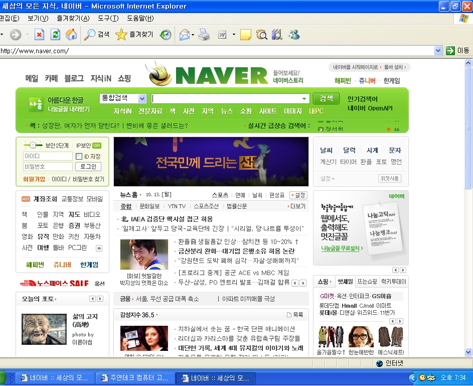Click the 인기검색어 link
The image size is (473, 386).
362,99
